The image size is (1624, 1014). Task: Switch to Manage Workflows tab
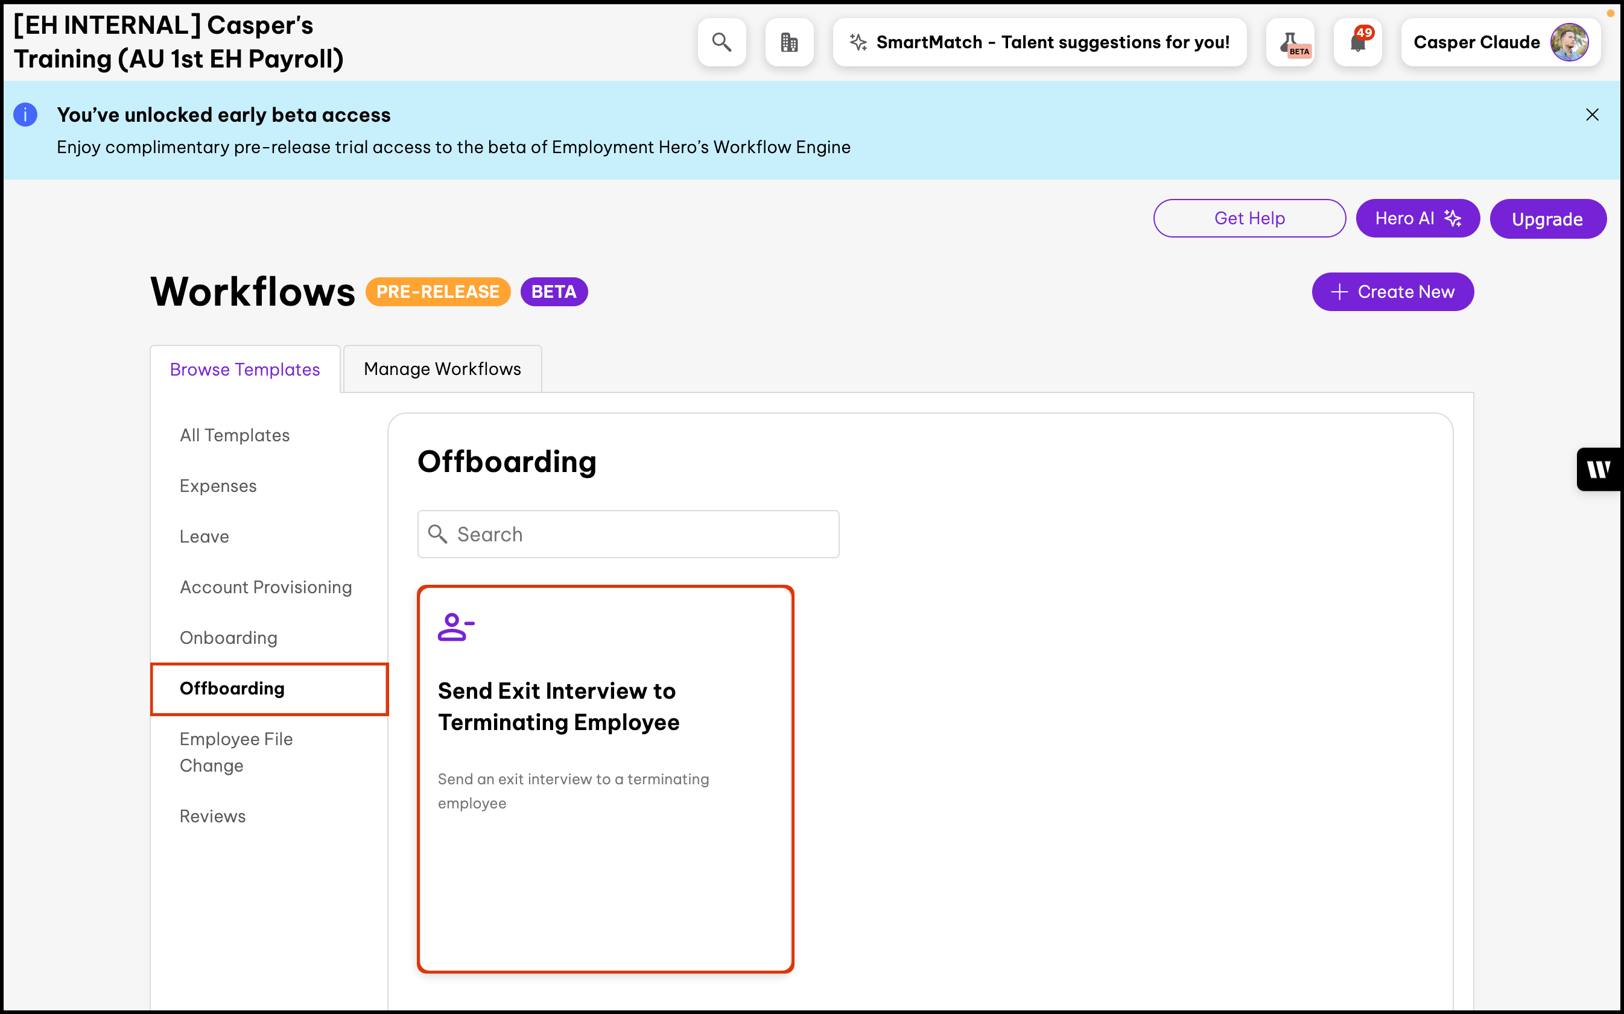442,369
